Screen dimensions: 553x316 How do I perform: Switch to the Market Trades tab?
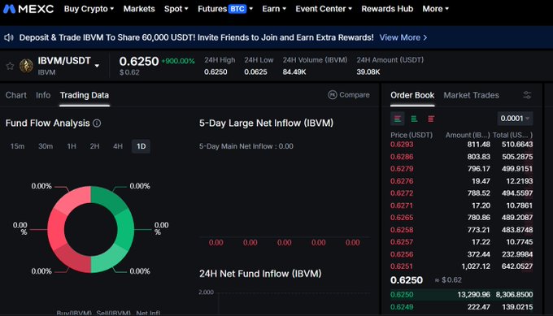[x=471, y=95]
